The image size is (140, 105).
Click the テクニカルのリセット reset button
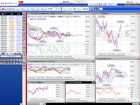pyautogui.click(x=11, y=56)
